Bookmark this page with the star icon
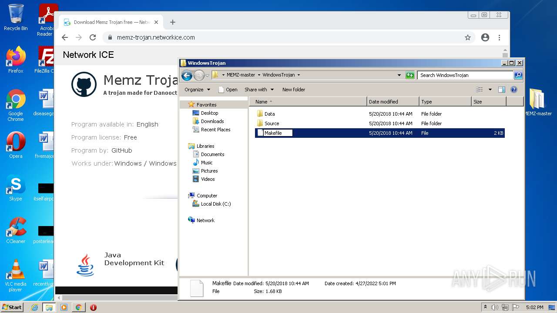The width and height of the screenshot is (557, 313). [468, 37]
